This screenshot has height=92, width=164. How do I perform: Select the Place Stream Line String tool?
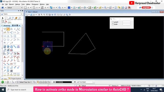click(5, 32)
